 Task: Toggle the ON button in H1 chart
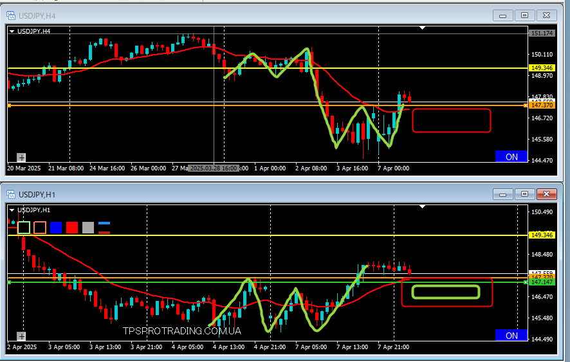click(x=511, y=335)
